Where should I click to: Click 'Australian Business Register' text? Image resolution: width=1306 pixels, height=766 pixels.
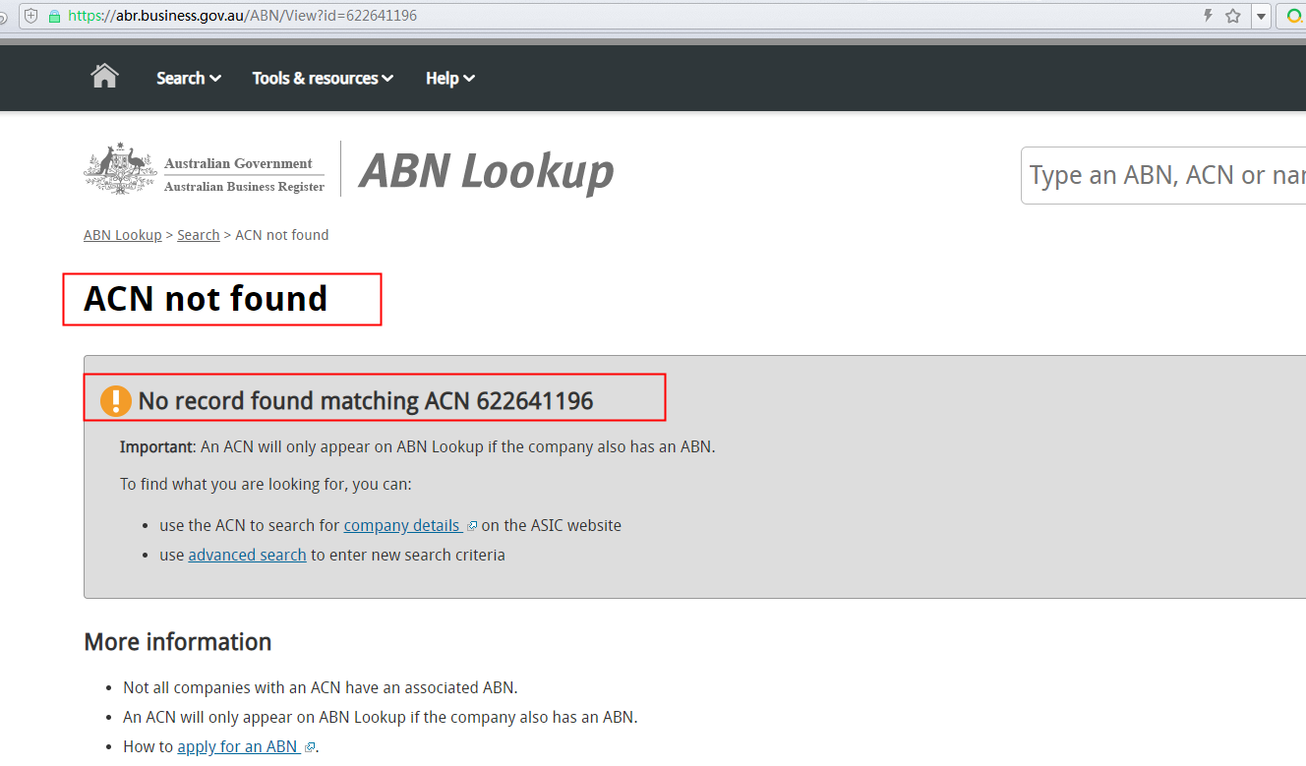[x=244, y=187]
